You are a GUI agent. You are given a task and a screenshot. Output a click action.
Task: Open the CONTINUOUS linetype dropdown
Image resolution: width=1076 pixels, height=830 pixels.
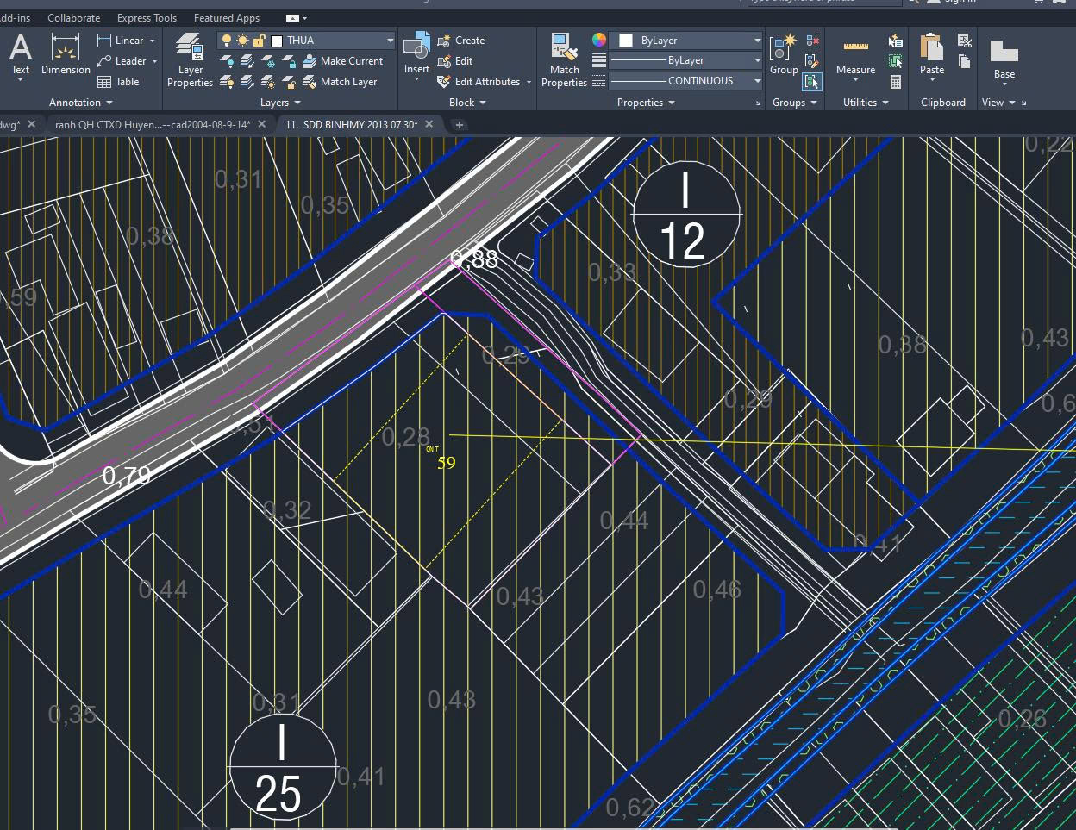pyautogui.click(x=757, y=81)
